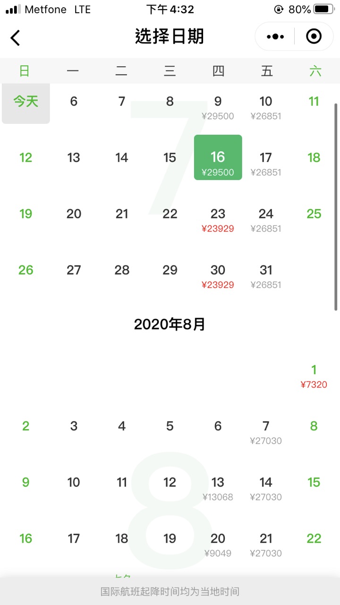Select today's date cell labeled 今天

click(x=26, y=103)
